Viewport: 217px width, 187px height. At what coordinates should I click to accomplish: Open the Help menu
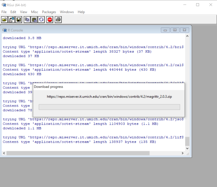pos(81,12)
